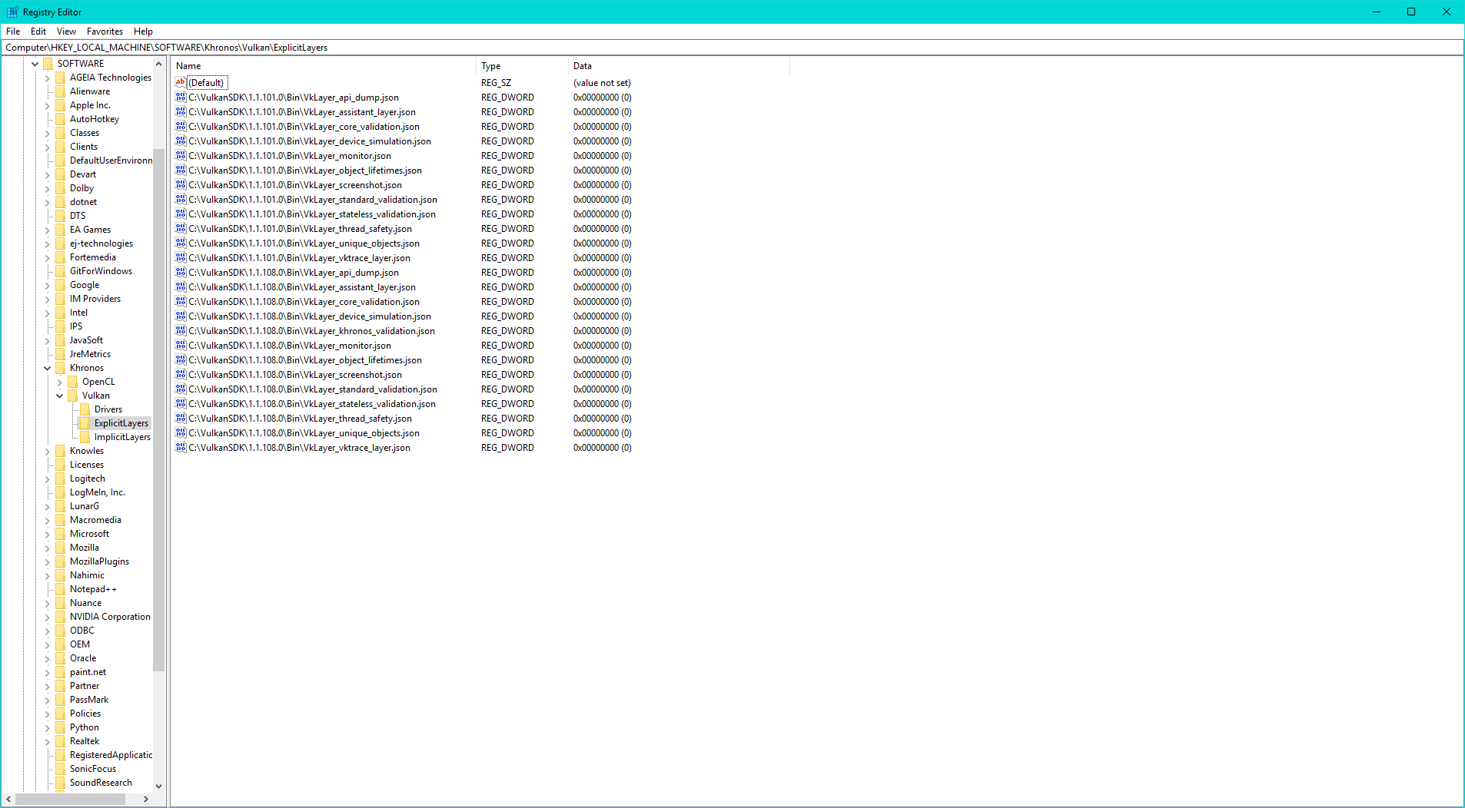Click the string icon beside the (Default) value
Viewport: 1465px width, 808px height.
point(181,82)
